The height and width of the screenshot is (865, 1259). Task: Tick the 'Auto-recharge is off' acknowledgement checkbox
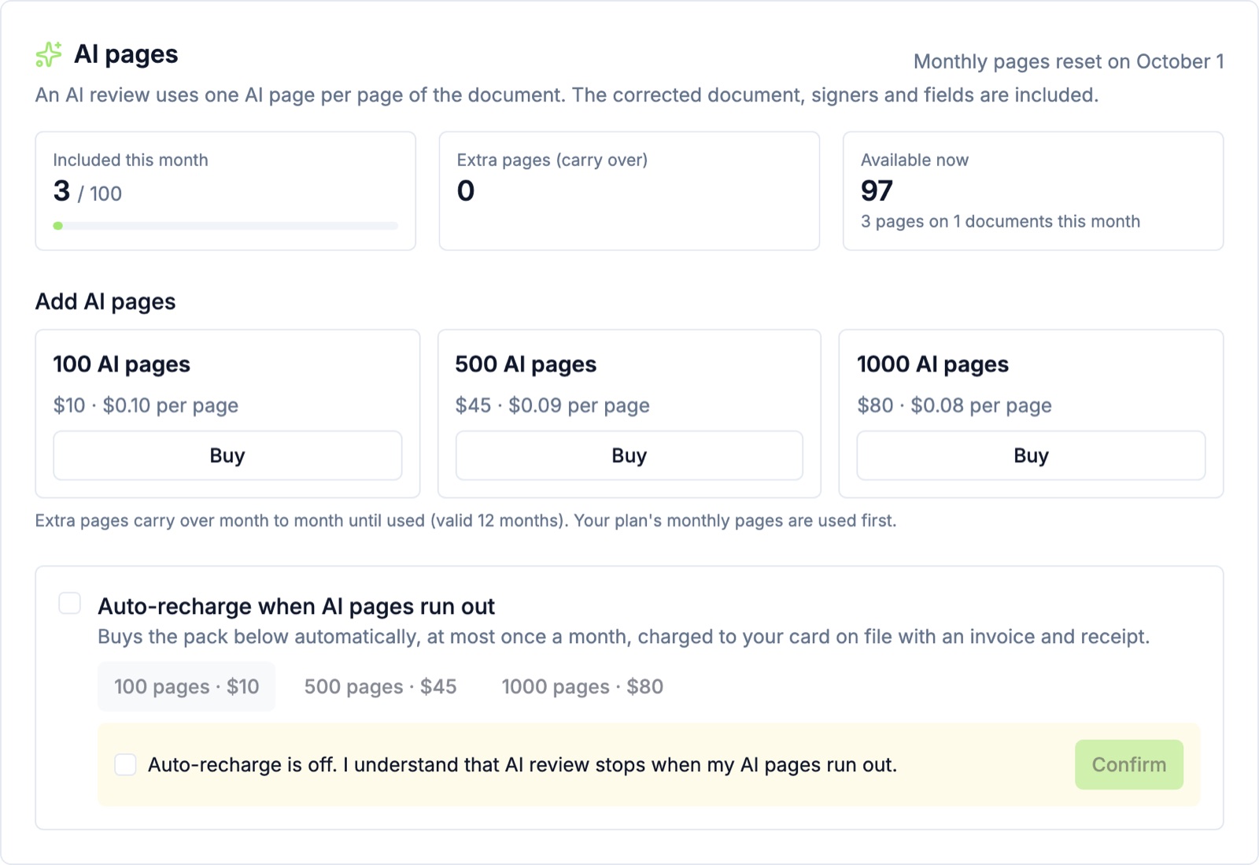coord(126,764)
